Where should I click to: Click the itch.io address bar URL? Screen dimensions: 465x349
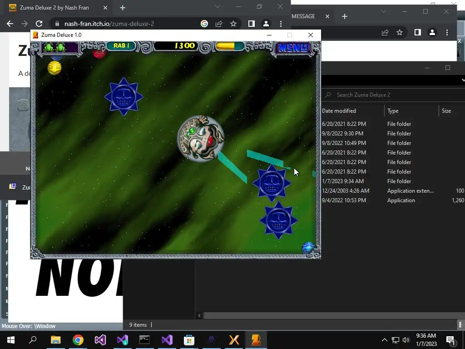109,24
